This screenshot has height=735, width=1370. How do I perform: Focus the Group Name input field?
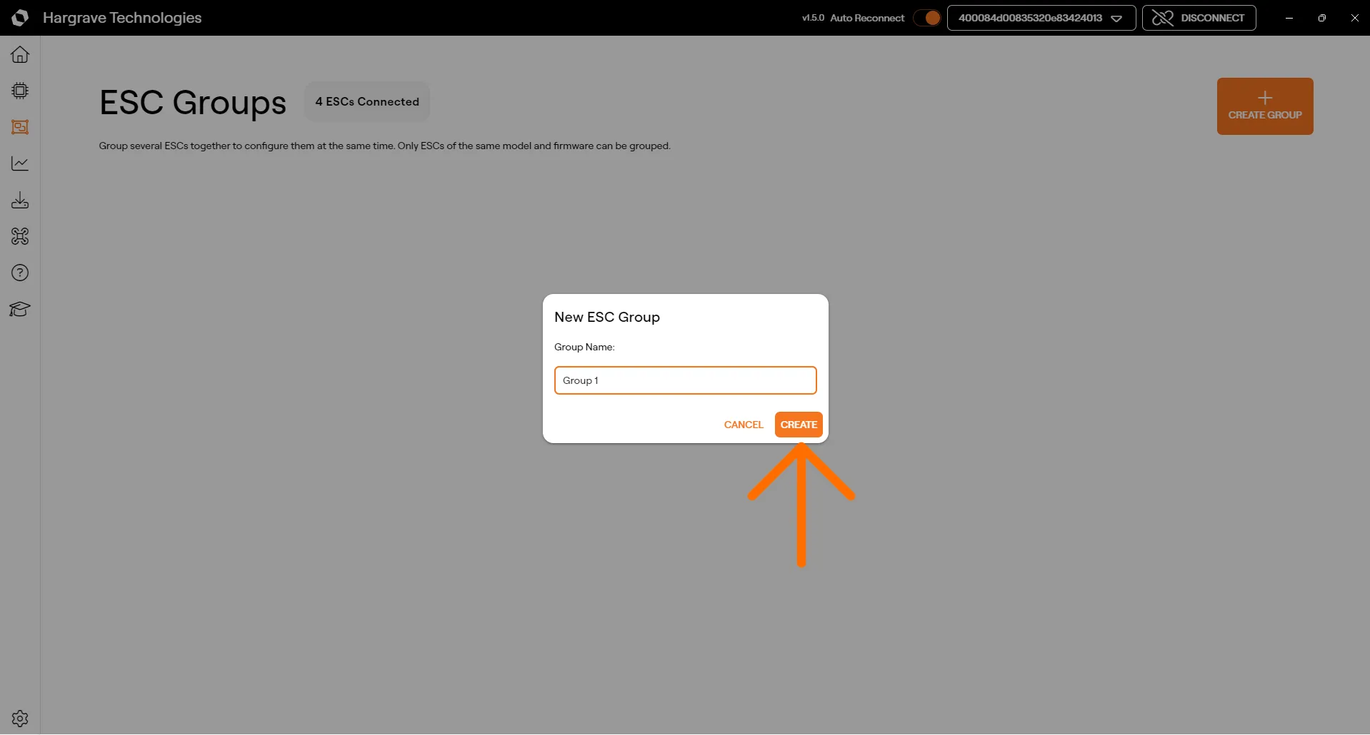685,380
